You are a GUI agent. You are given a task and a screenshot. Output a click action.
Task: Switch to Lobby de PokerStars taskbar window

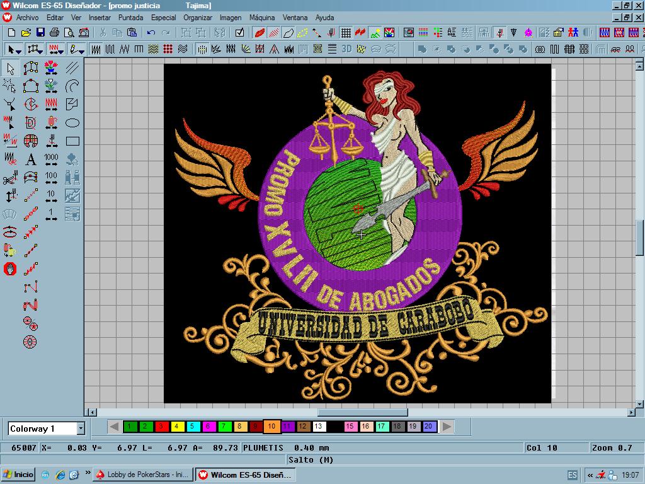tap(142, 475)
